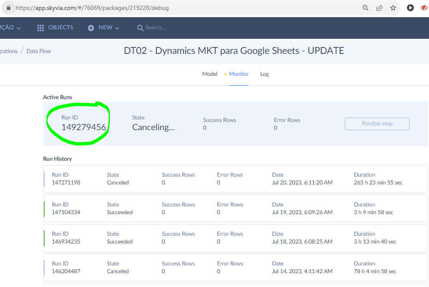The image size is (429, 287).
Task: Expand the workspace dropdown chevron at left
Action: 19,28
